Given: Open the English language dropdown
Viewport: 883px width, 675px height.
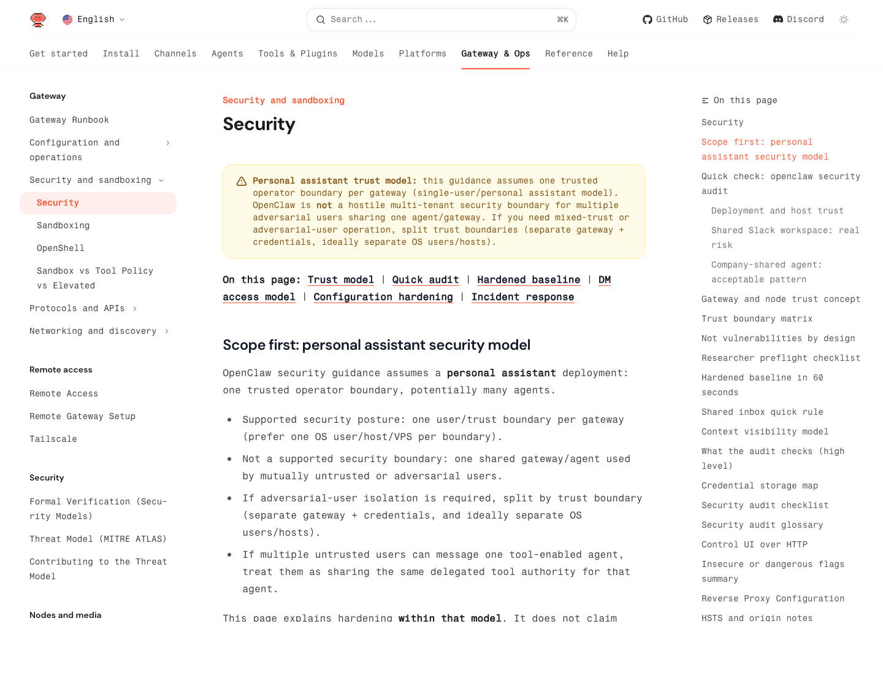Looking at the screenshot, I should coord(95,19).
